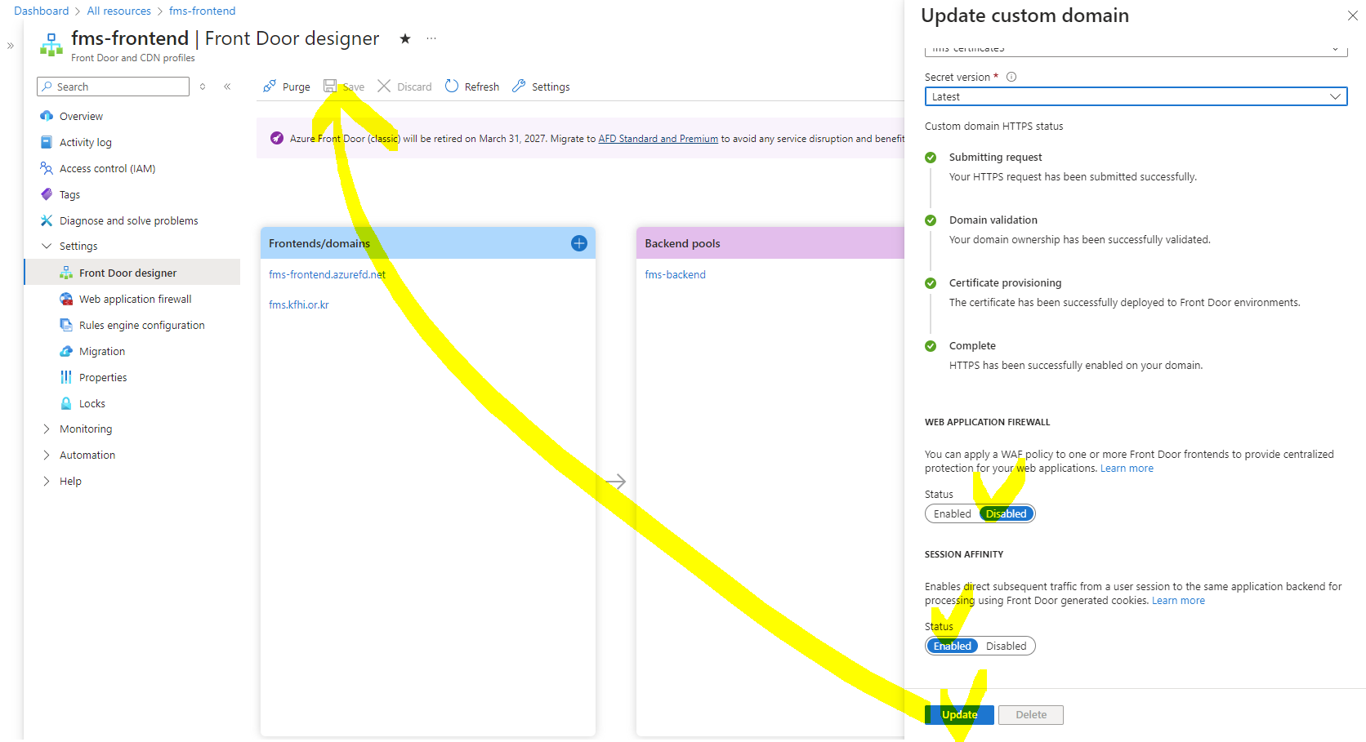The image size is (1366, 742).
Task: Click the Update button
Action: coord(959,715)
